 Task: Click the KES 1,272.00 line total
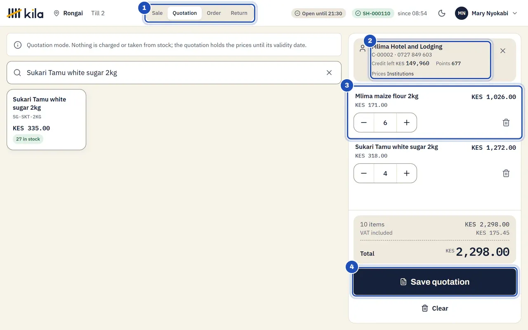494,148
